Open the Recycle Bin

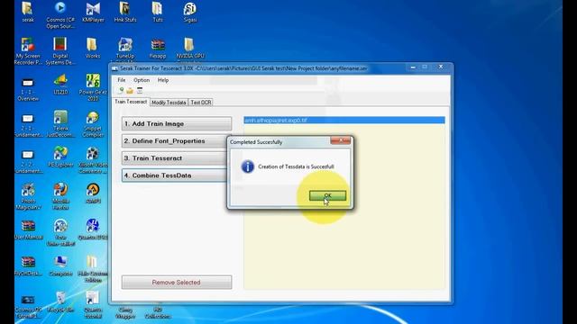[x=60, y=302]
